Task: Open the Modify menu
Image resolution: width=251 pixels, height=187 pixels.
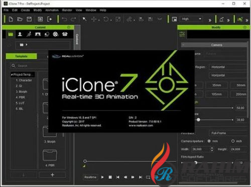Action: 38,10
